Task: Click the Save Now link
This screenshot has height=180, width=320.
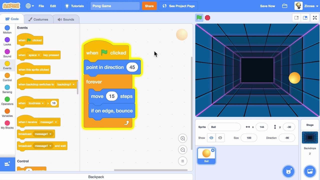Action: click(x=267, y=6)
